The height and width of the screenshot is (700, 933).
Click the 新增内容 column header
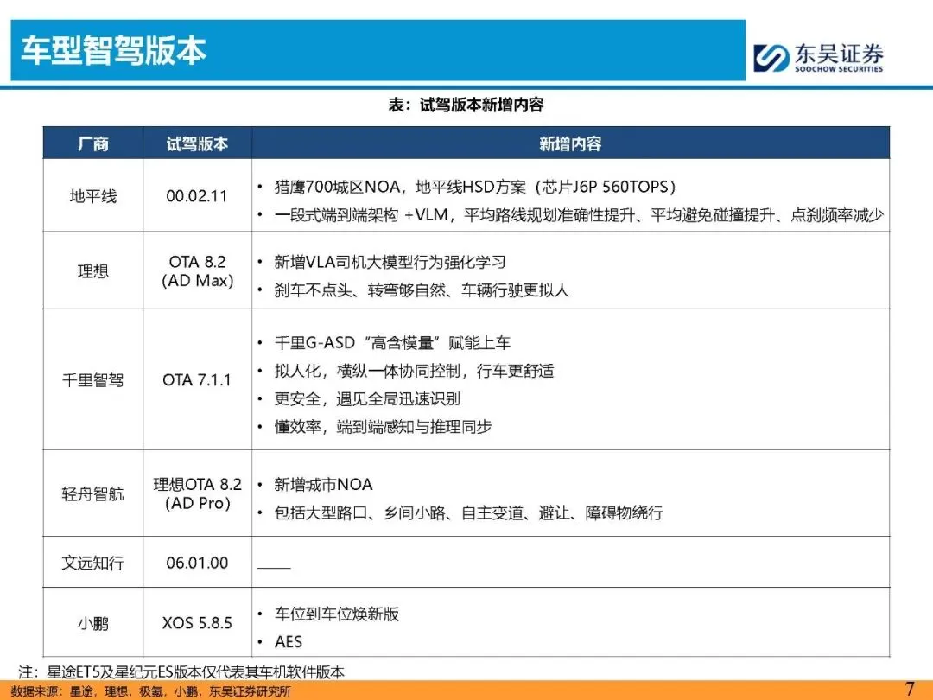point(571,143)
